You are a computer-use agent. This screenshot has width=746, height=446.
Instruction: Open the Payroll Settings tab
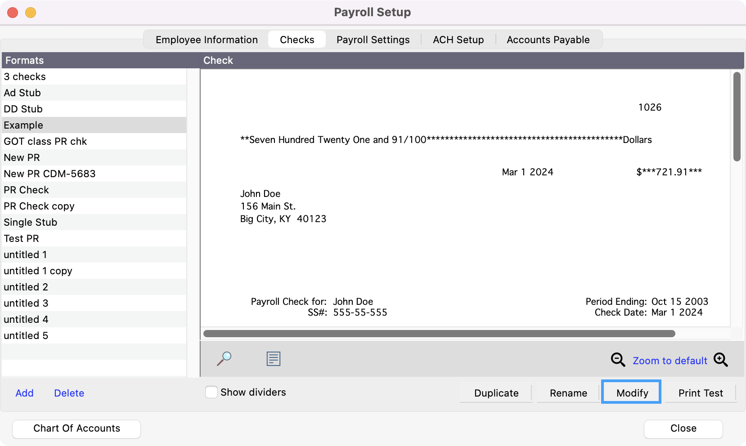coord(373,40)
